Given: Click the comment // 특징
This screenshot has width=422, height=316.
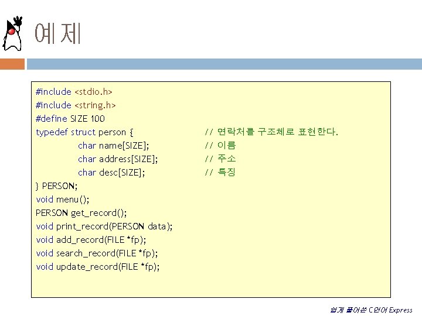Looking at the screenshot, I should tap(220, 172).
